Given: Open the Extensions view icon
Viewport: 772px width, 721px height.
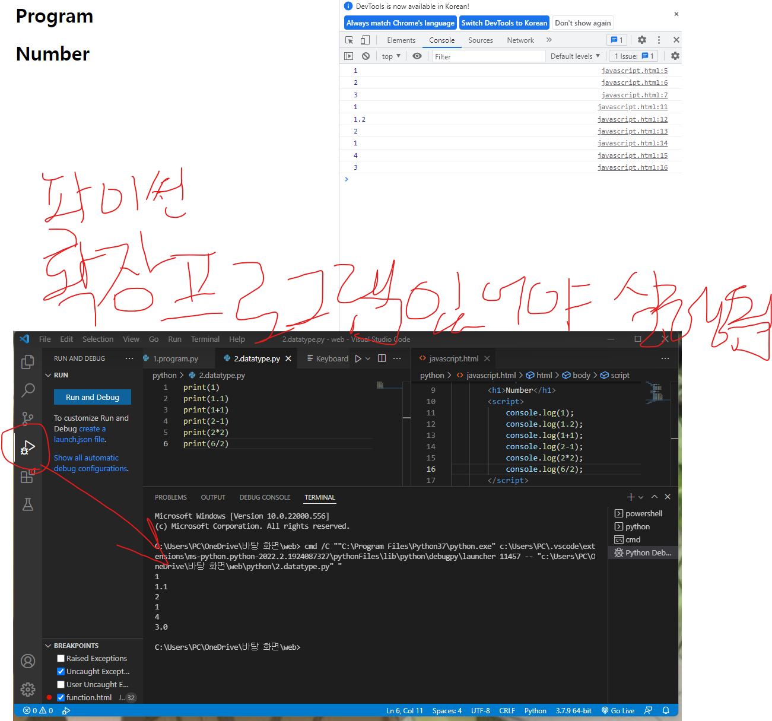Looking at the screenshot, I should tap(28, 476).
